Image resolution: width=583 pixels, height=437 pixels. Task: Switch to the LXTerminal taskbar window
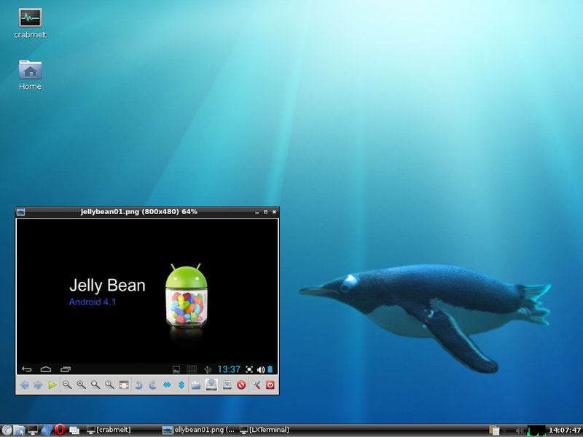(265, 430)
